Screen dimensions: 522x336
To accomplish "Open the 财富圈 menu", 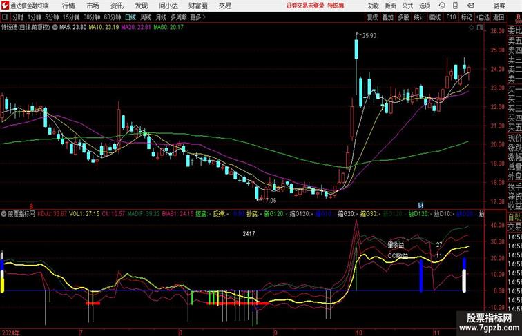I will (198, 6).
